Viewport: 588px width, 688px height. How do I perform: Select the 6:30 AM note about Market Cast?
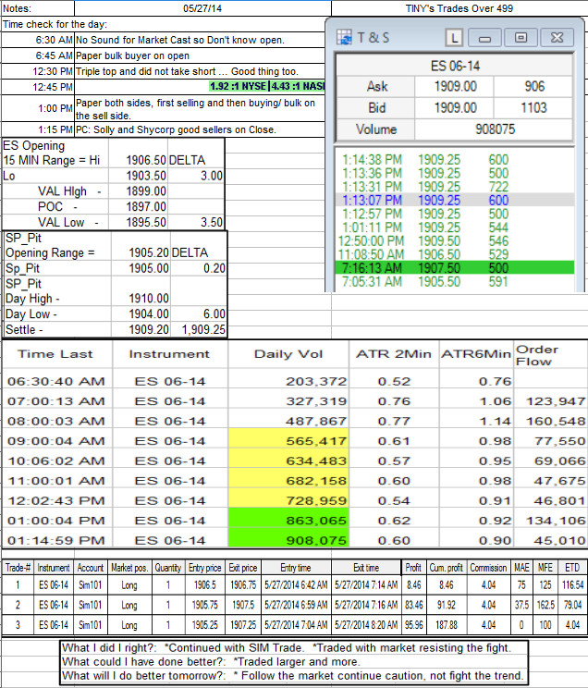tap(180, 40)
